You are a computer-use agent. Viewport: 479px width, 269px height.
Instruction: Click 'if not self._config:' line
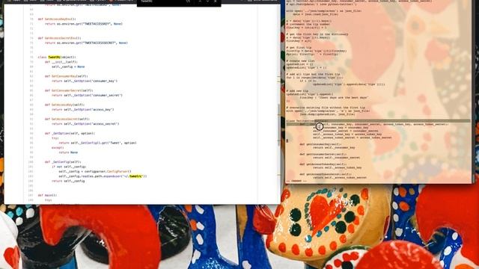[x=69, y=167]
